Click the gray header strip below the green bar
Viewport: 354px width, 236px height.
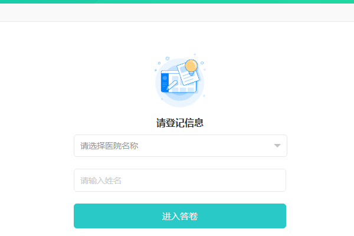pyautogui.click(x=177, y=12)
